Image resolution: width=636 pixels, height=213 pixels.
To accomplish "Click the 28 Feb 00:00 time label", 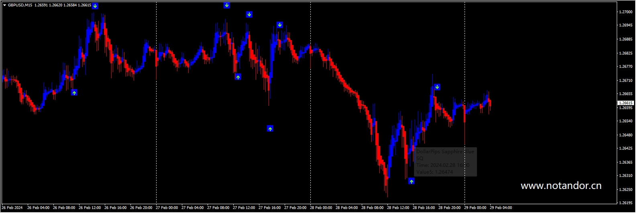I will pos(321,208).
